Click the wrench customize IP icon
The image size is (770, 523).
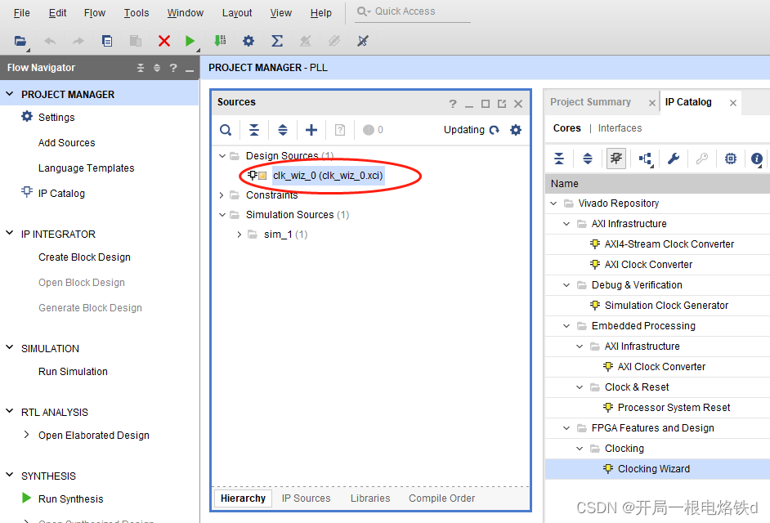coord(674,159)
